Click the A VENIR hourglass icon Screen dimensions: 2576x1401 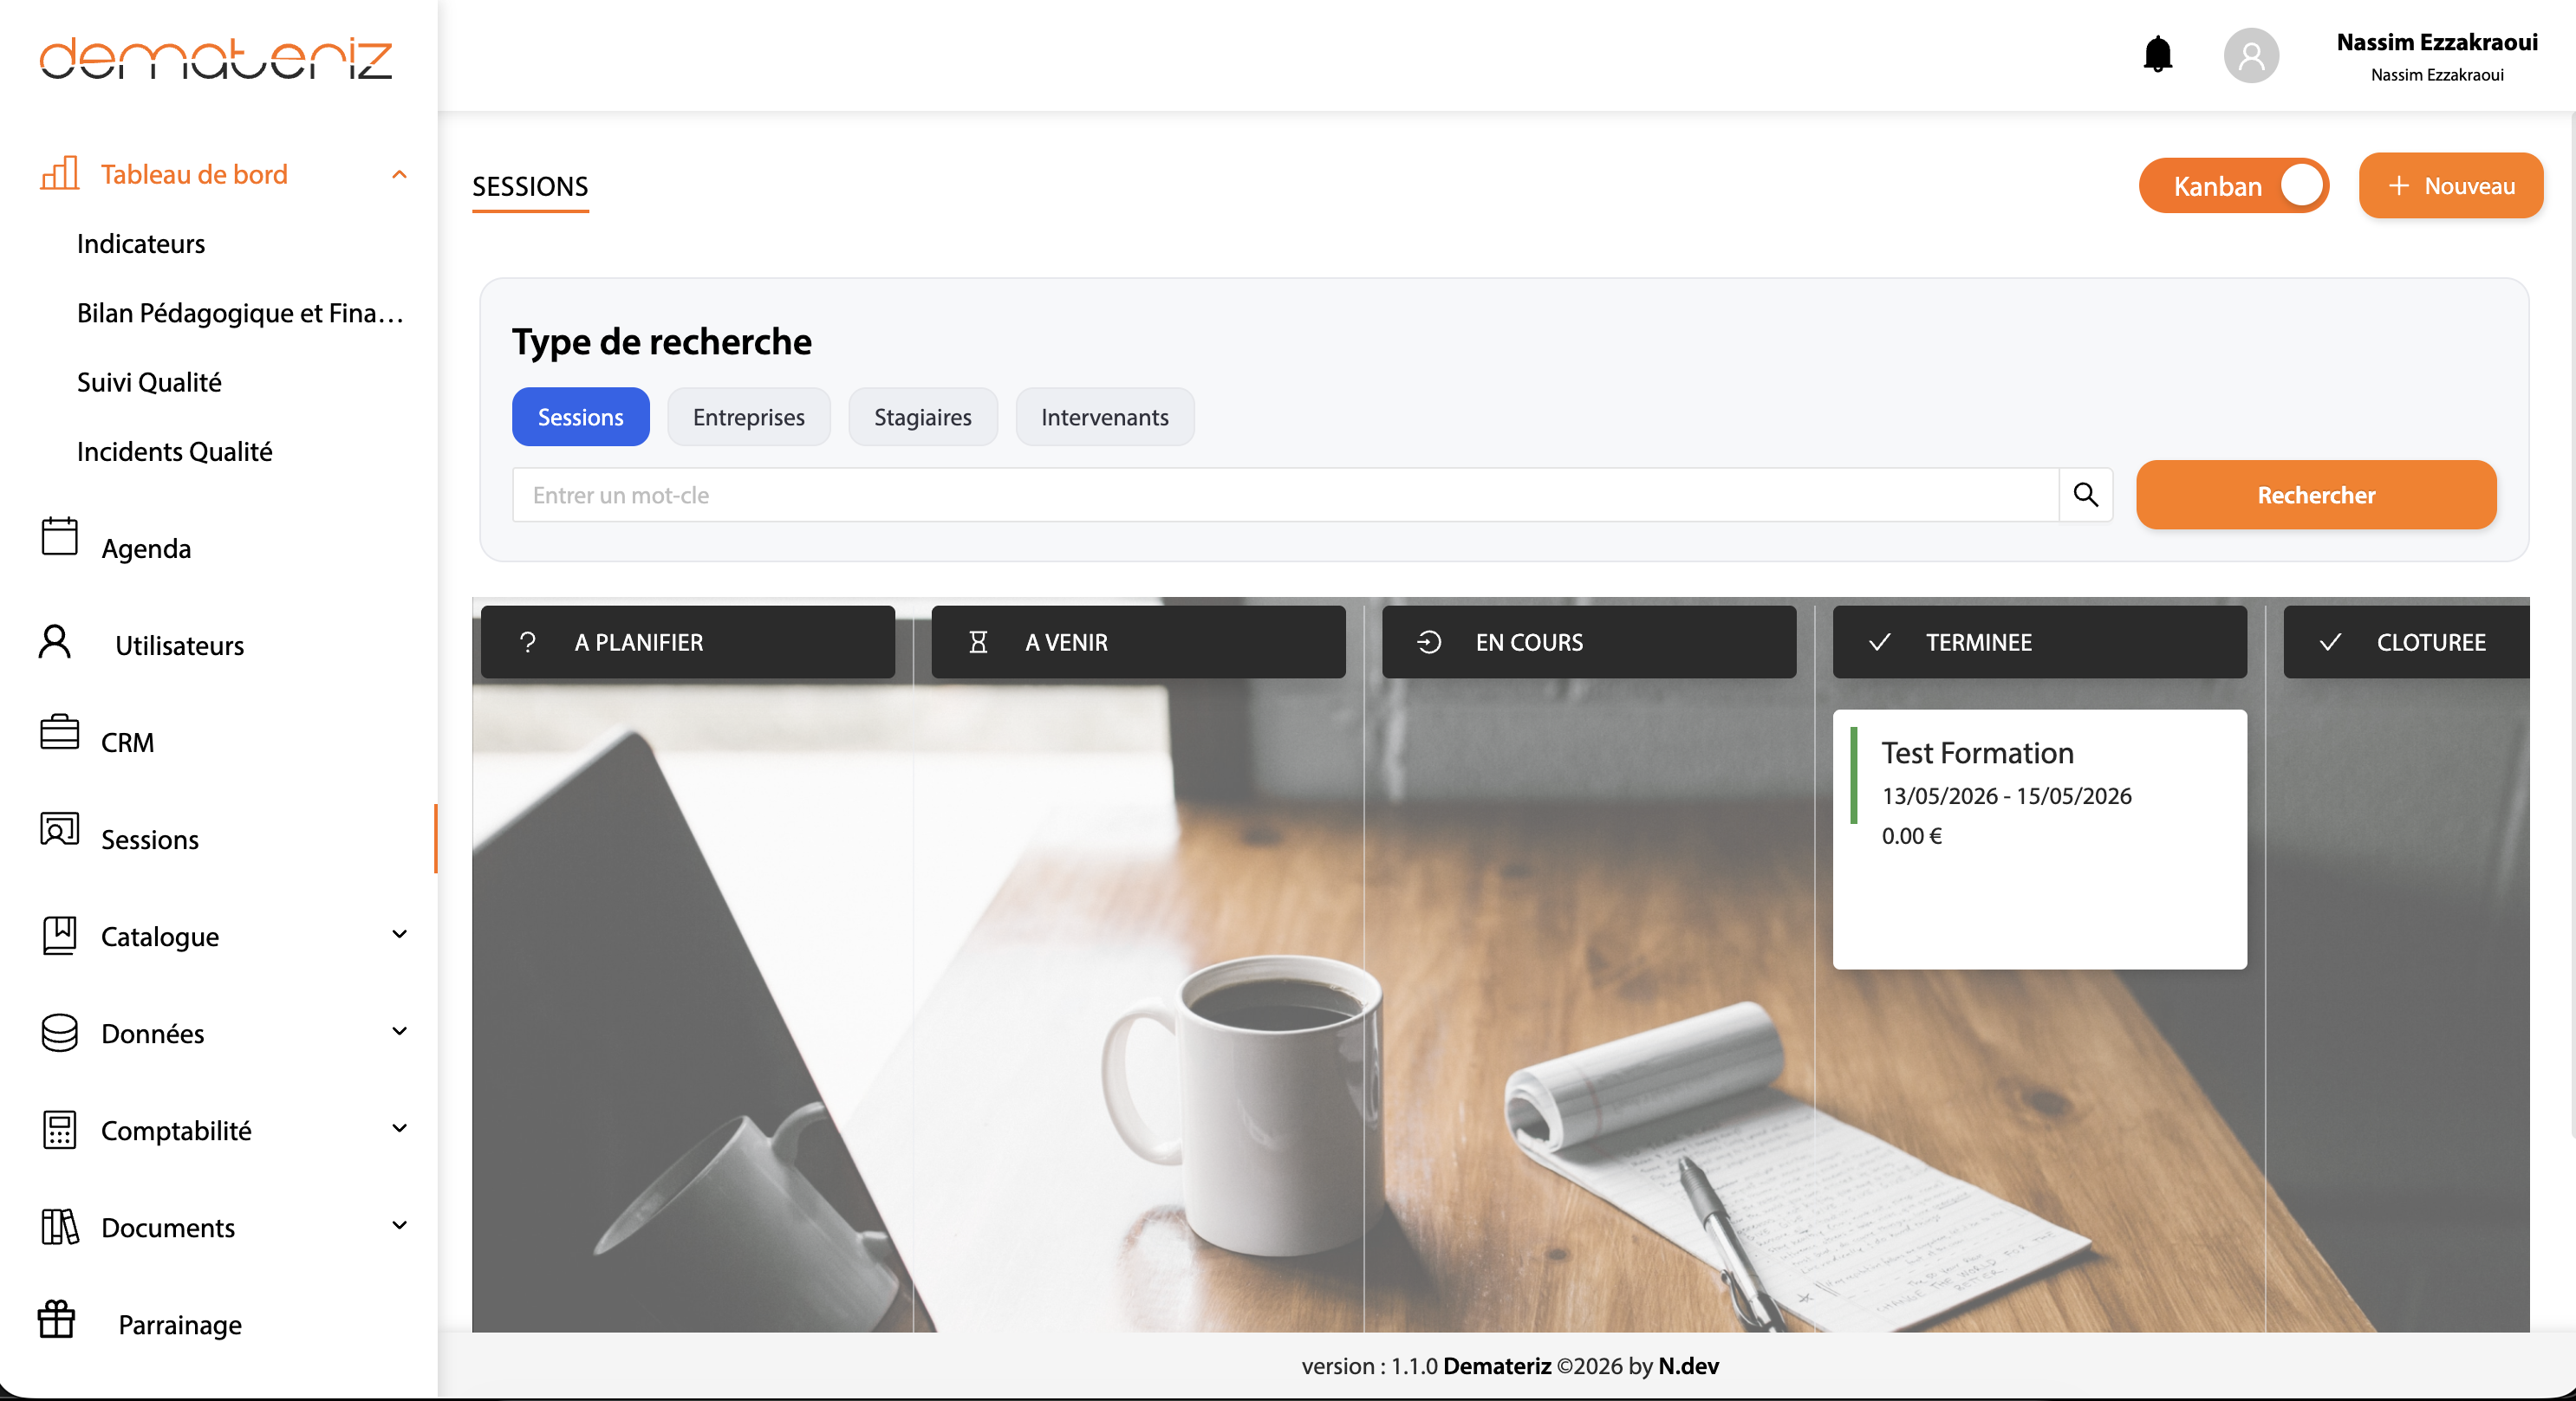click(x=978, y=641)
